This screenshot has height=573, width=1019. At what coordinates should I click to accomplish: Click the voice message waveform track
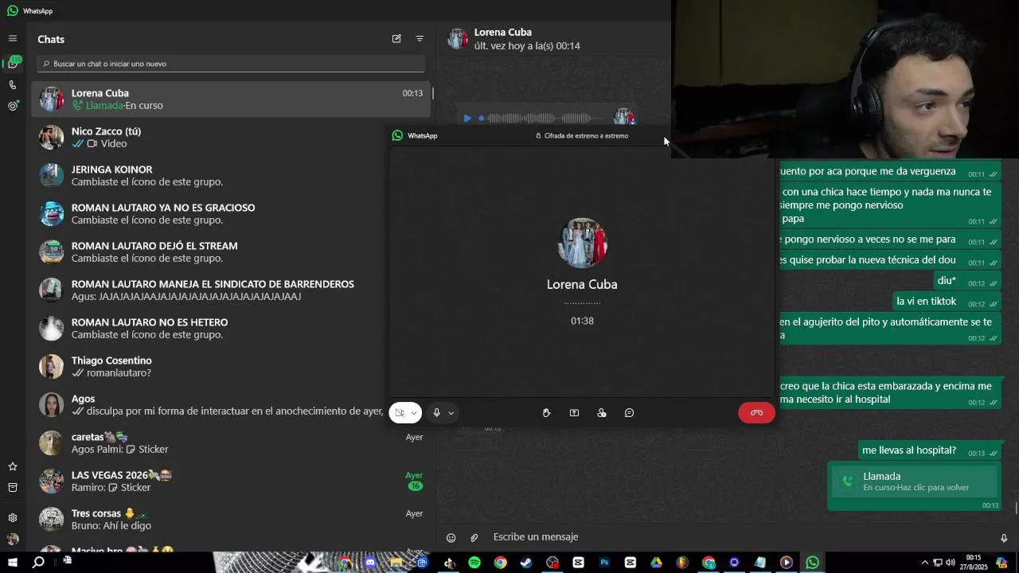[x=543, y=119]
